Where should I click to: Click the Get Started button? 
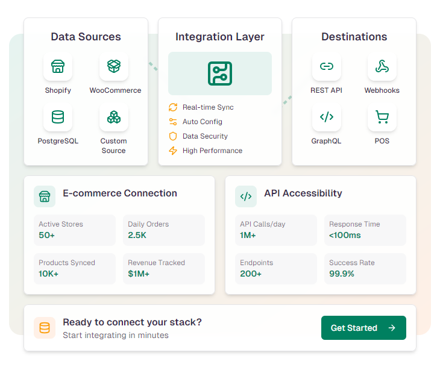coord(363,328)
